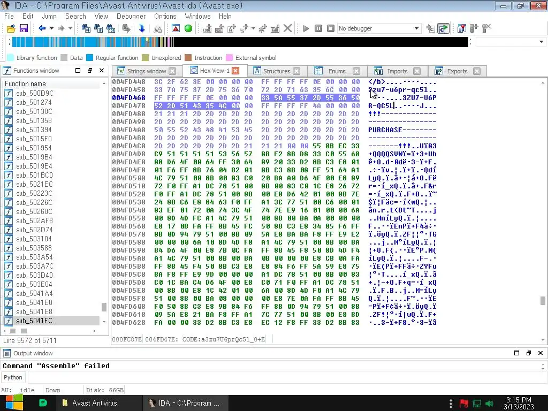Click the blue down arrow toolbar icon
548x411 pixels.
point(142,28)
